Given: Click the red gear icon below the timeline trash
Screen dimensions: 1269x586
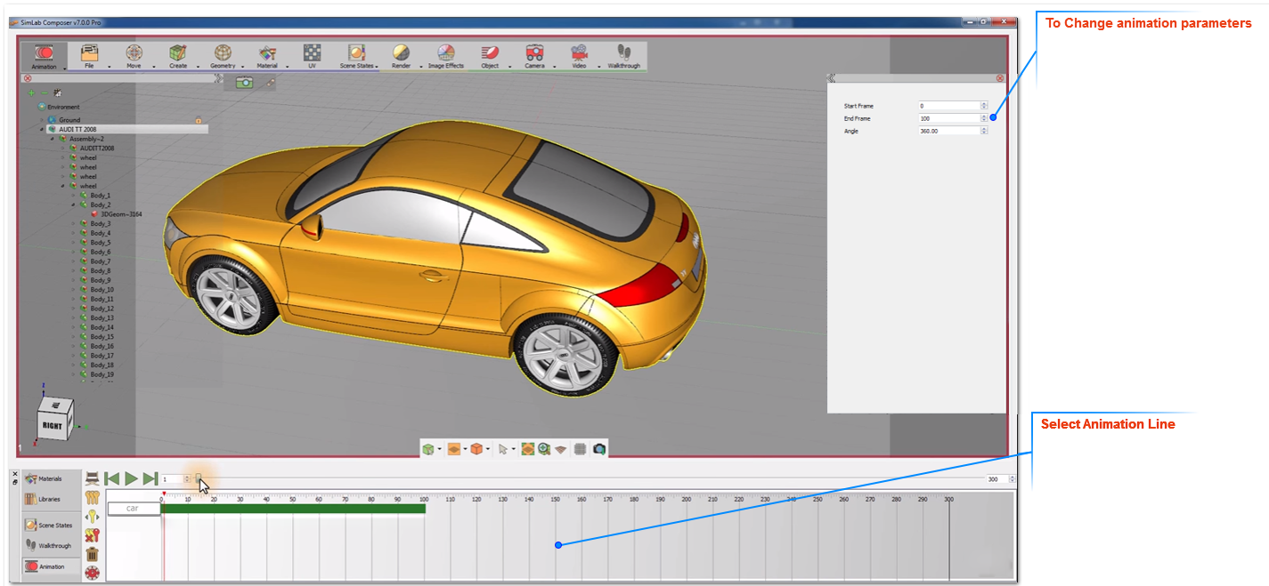Looking at the screenshot, I should (x=92, y=573).
